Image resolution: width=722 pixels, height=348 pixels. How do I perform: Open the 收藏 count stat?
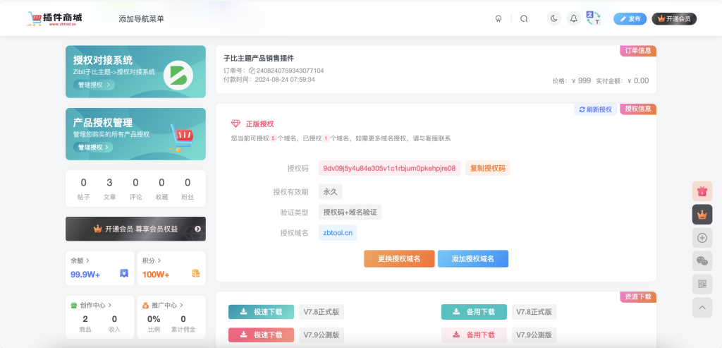pos(161,189)
